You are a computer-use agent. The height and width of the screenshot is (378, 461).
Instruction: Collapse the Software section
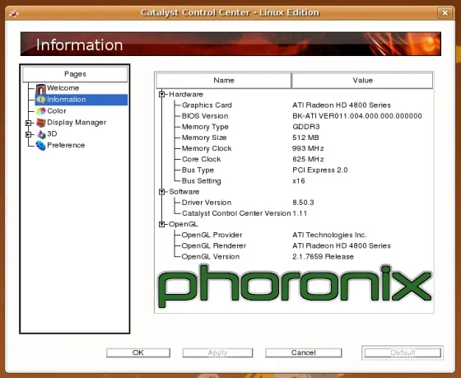161,192
